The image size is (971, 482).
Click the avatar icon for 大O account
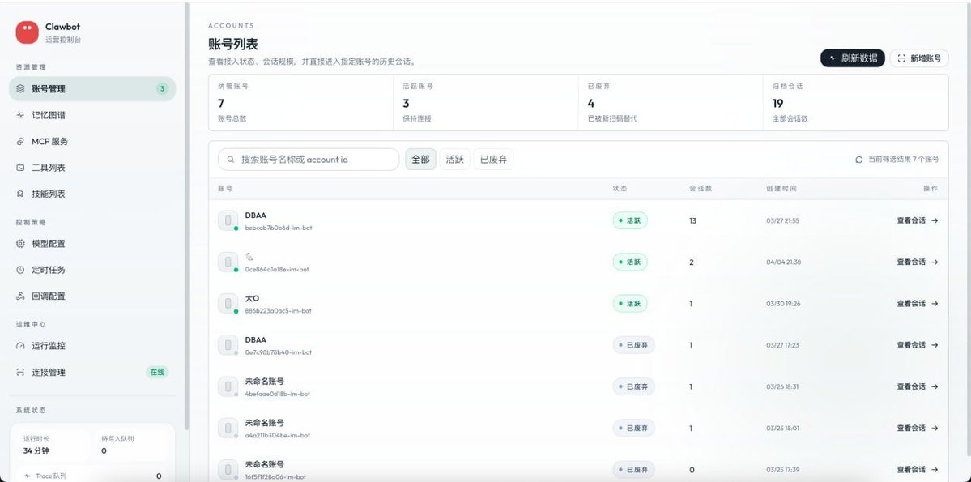(228, 304)
